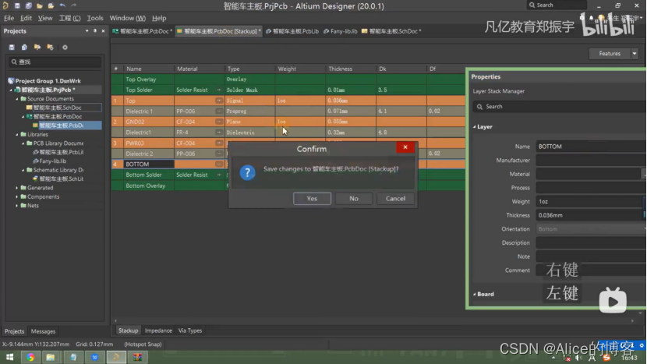
Task: Switch to the Messages panel tab
Action: (x=43, y=331)
